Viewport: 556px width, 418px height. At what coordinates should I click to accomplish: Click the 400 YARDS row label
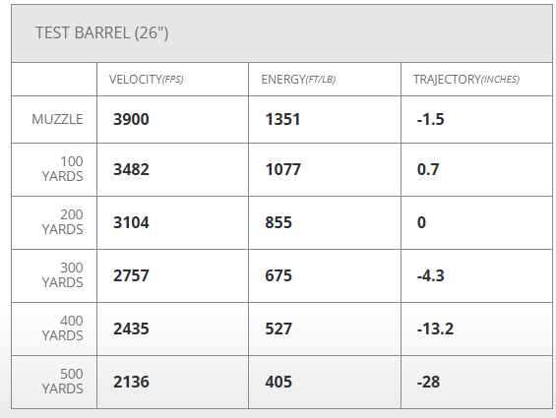(x=62, y=328)
